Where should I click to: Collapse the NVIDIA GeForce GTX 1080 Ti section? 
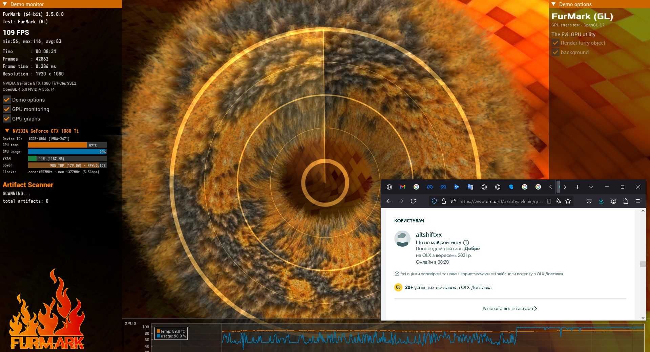(x=7, y=131)
